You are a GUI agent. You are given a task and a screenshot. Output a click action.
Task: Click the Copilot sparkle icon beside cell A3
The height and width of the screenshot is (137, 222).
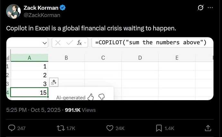pyautogui.click(x=53, y=83)
